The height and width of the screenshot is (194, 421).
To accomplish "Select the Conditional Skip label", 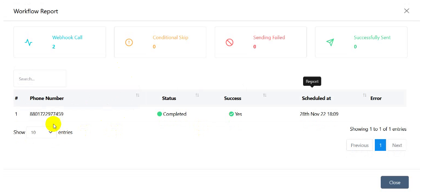I will click(170, 37).
